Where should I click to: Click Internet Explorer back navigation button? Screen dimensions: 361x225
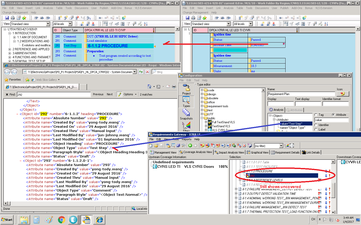7,72
